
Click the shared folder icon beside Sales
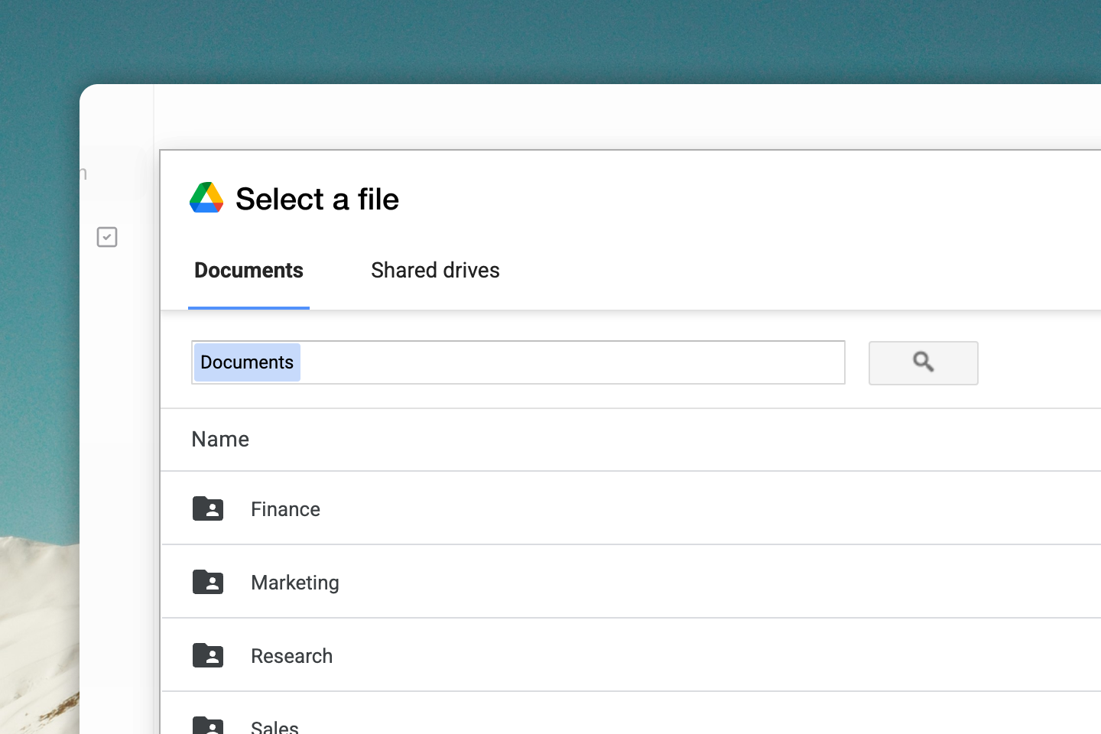click(208, 725)
